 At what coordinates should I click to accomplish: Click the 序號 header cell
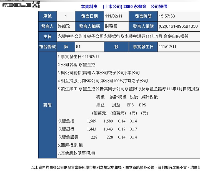[x=47, y=16]
